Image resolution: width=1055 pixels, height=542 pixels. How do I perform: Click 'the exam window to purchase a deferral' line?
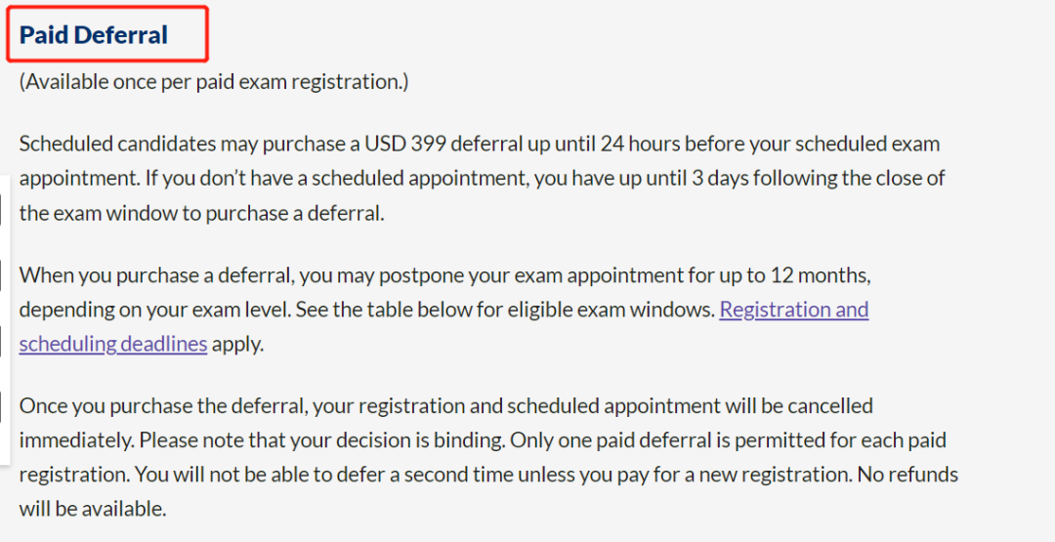(202, 213)
